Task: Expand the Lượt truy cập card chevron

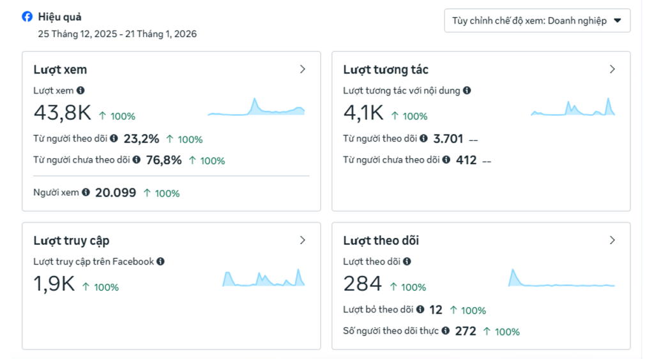Action: [303, 240]
